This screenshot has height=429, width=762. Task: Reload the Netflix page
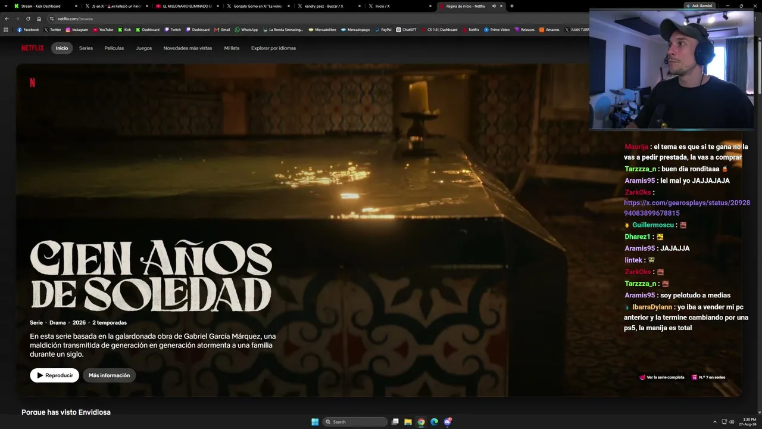pos(28,18)
